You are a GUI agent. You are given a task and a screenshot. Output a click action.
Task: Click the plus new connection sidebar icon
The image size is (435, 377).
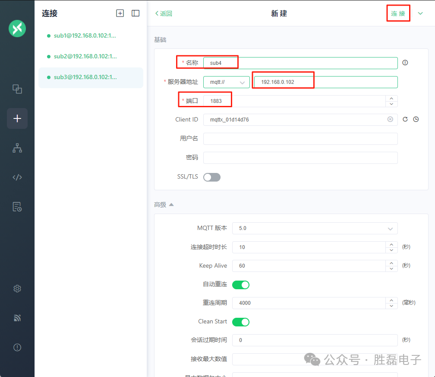[17, 118]
